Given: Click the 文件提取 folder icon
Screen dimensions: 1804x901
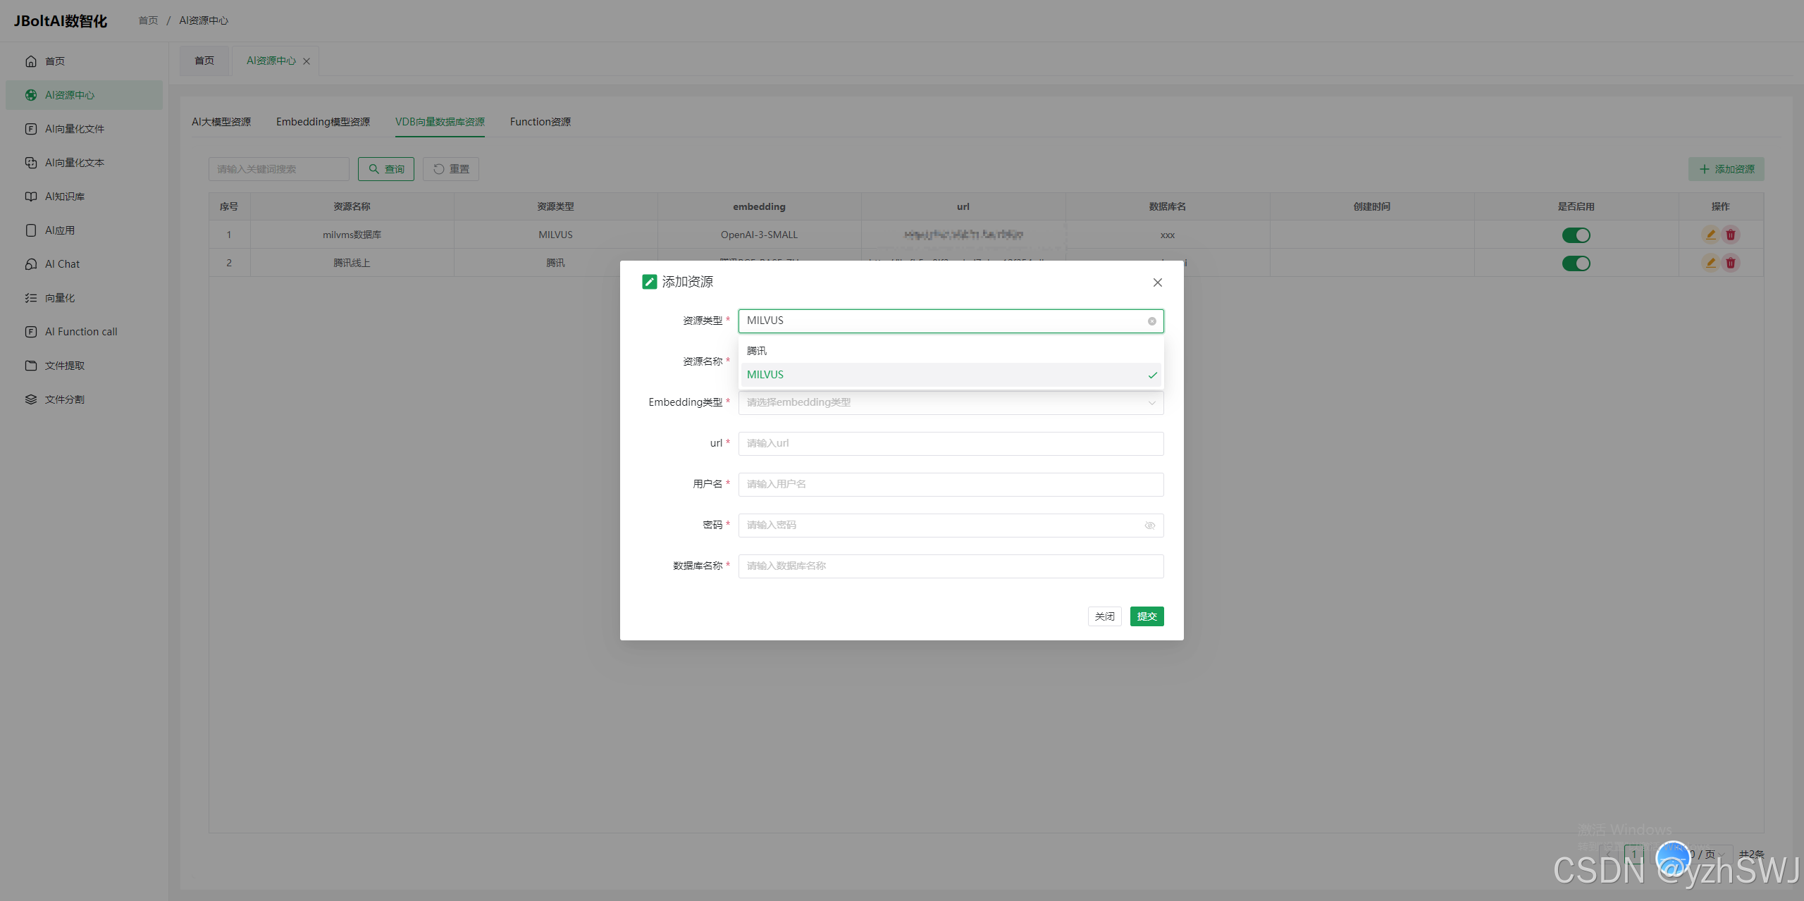Looking at the screenshot, I should [x=31, y=366].
